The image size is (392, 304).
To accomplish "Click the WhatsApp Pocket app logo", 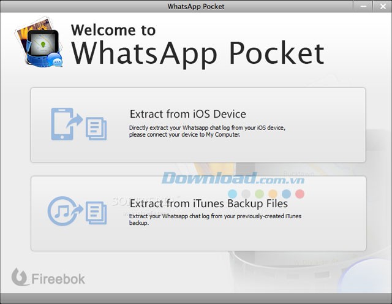I will pyautogui.click(x=39, y=42).
